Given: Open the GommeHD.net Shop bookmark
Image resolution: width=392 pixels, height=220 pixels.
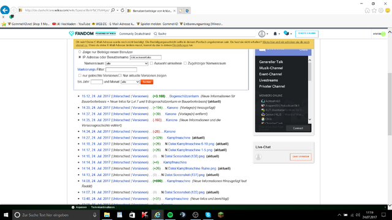Looking at the screenshot, I should [29, 24].
